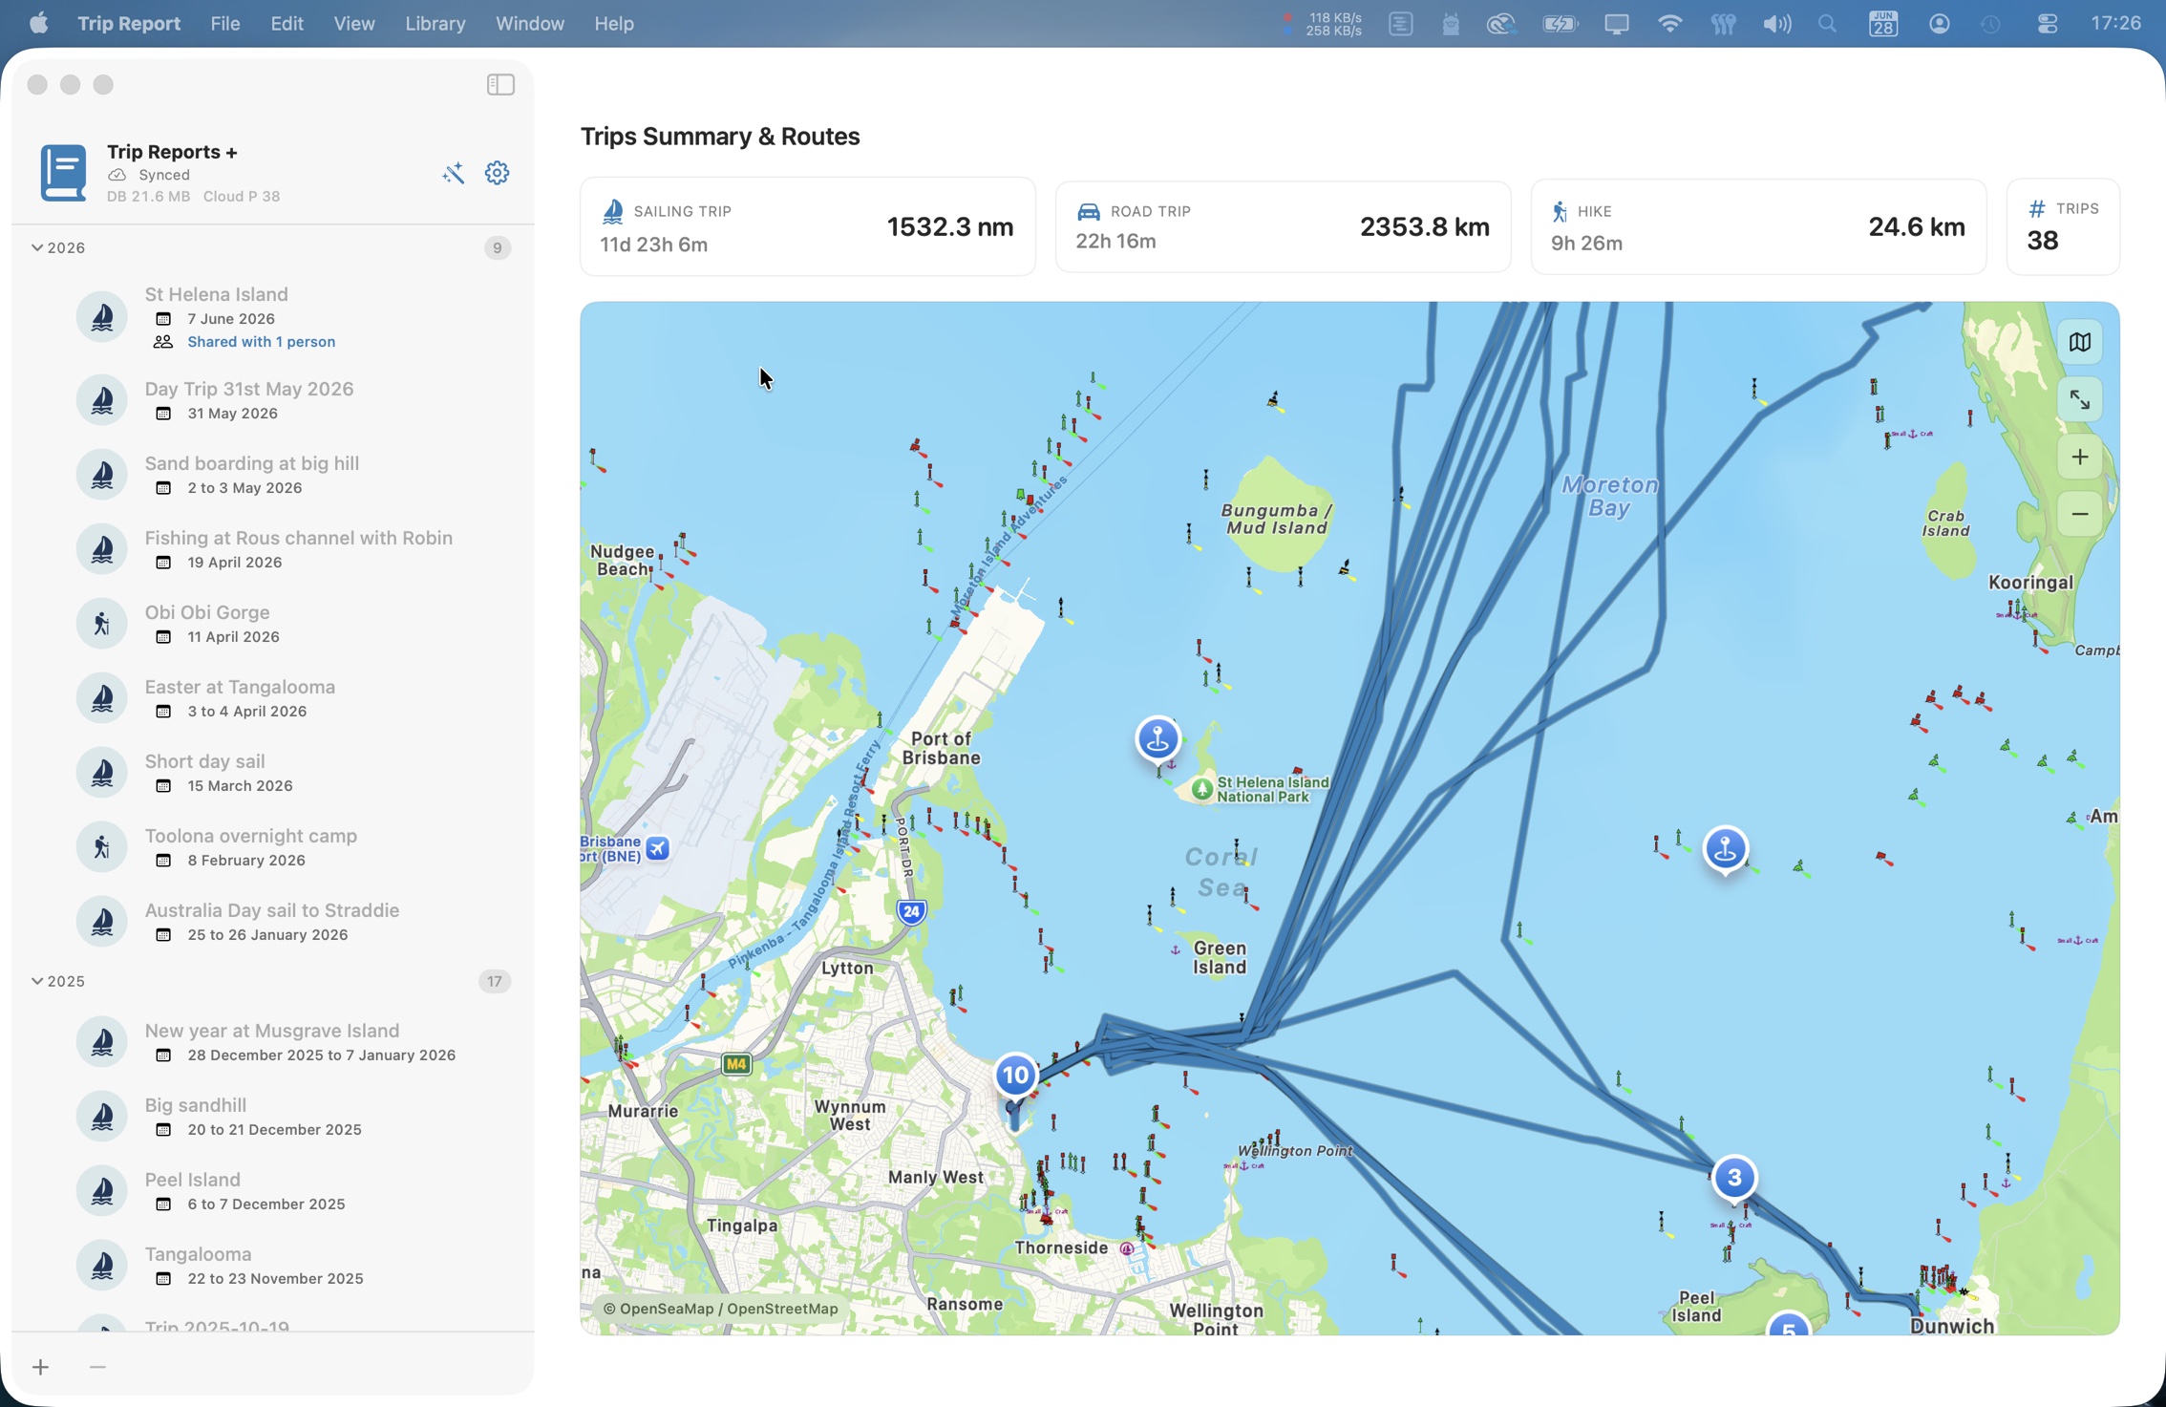Open Spotlight search in menu bar
2166x1407 pixels.
(x=1828, y=24)
